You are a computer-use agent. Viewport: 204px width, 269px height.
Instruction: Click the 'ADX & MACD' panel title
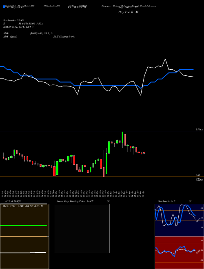pos(13,201)
